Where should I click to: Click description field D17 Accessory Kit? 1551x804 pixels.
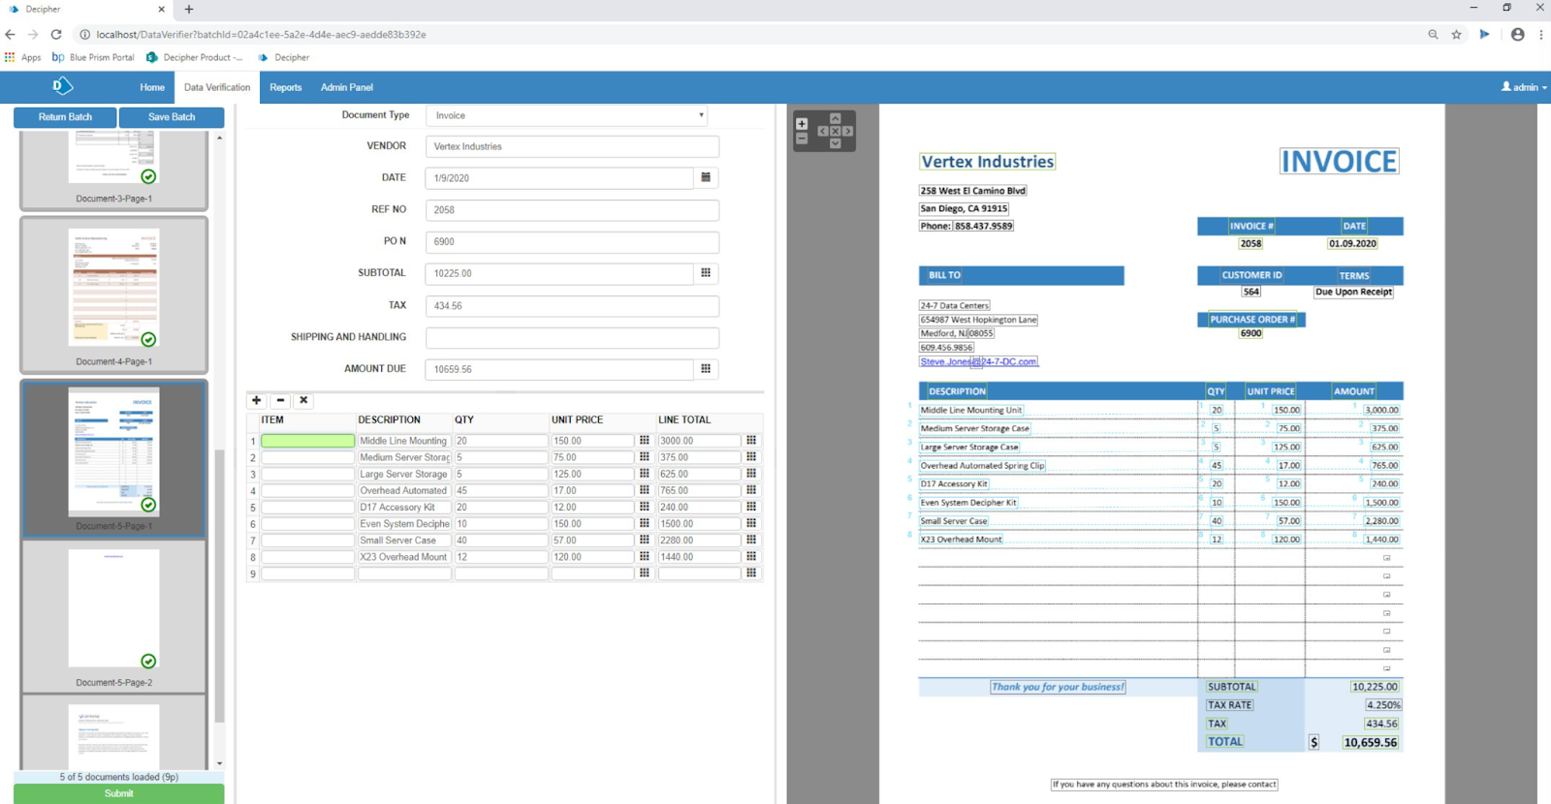click(404, 508)
